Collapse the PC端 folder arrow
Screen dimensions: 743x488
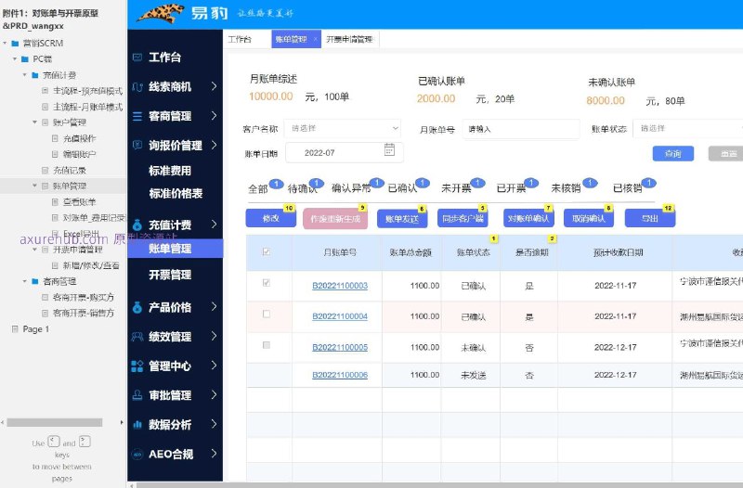pyautogui.click(x=15, y=59)
